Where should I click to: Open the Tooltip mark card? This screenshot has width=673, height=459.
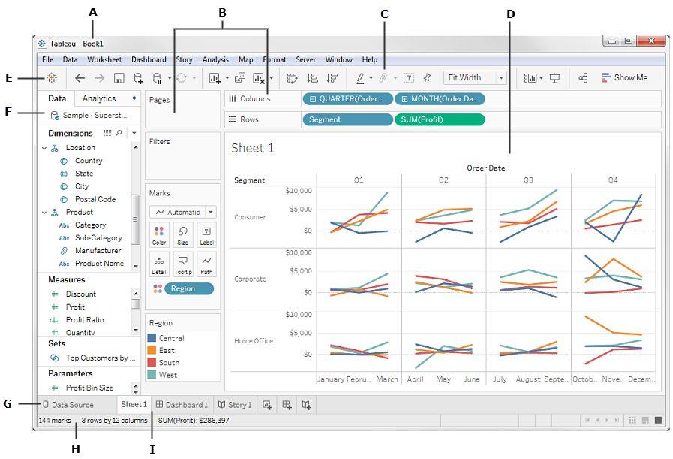(x=183, y=264)
